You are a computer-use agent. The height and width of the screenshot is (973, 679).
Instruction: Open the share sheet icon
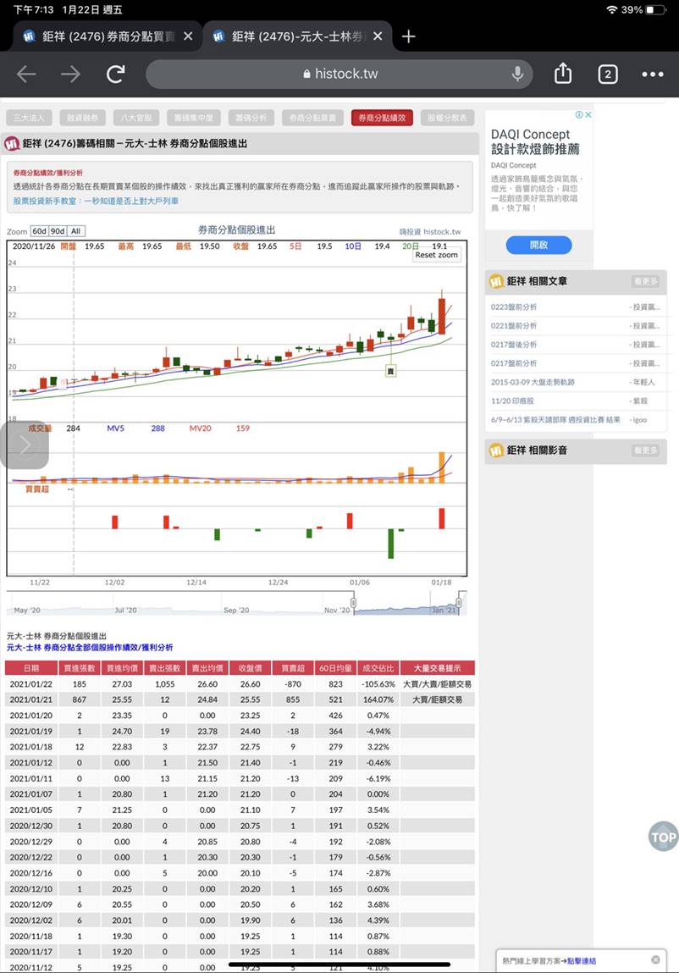point(563,75)
